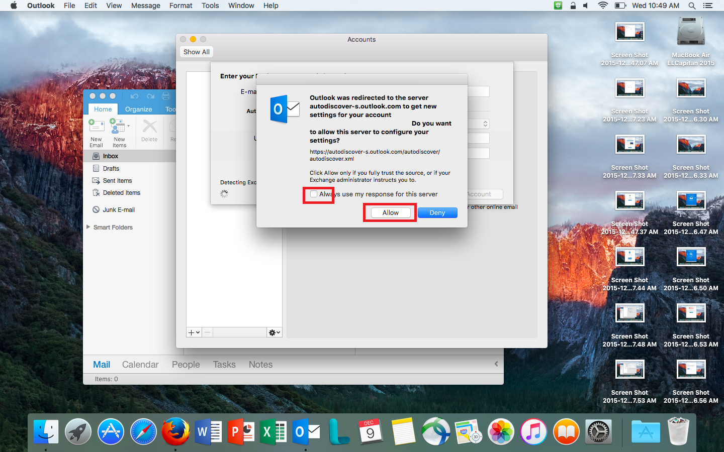Open the Message menu
724x452 pixels.
point(145,6)
